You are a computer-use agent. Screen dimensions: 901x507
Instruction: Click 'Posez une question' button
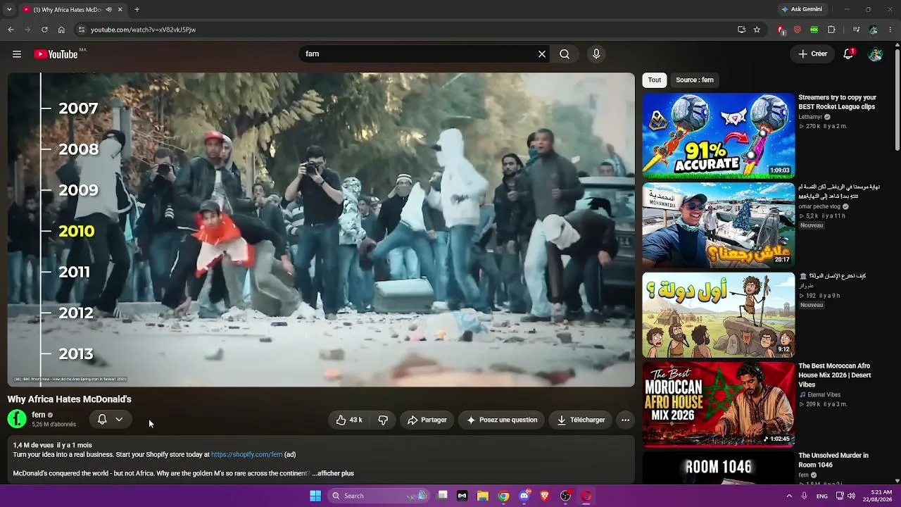tap(501, 420)
